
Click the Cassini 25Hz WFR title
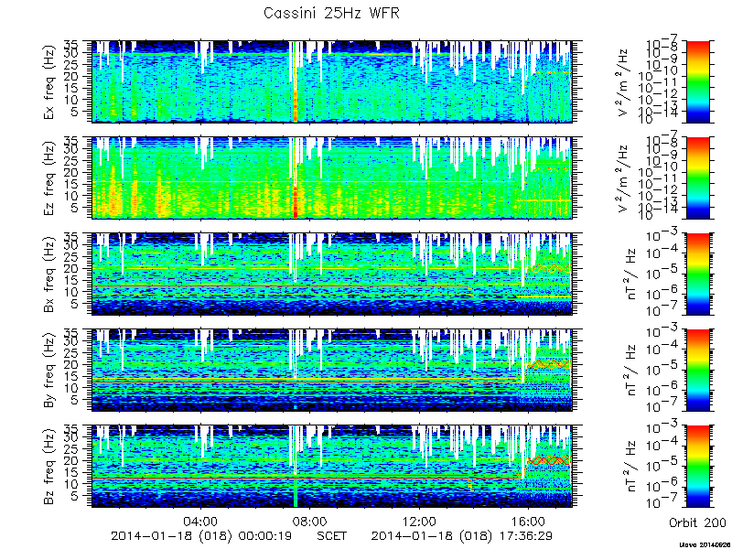click(331, 13)
